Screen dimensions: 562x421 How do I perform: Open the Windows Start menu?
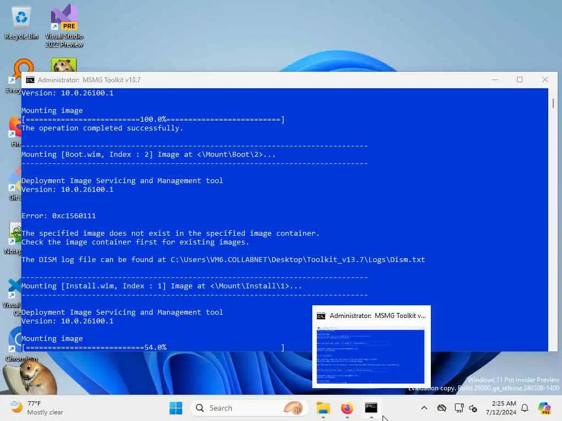click(176, 408)
